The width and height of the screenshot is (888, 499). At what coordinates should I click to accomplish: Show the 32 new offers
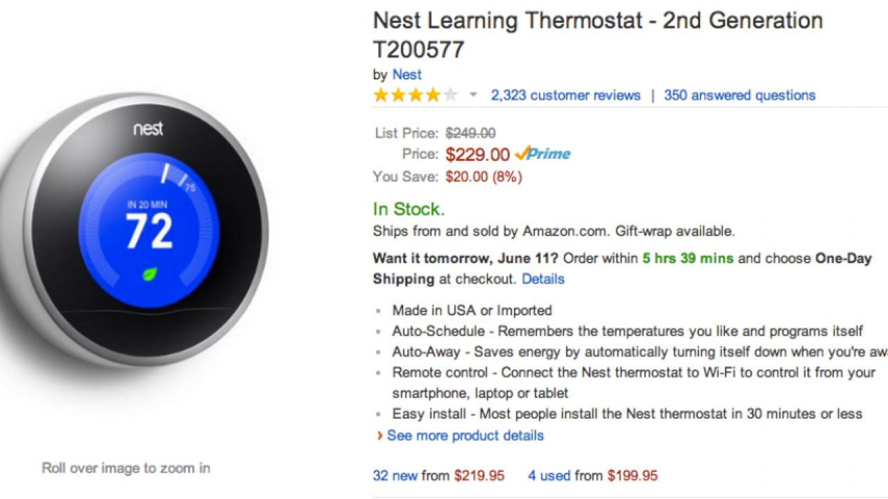pyautogui.click(x=395, y=475)
